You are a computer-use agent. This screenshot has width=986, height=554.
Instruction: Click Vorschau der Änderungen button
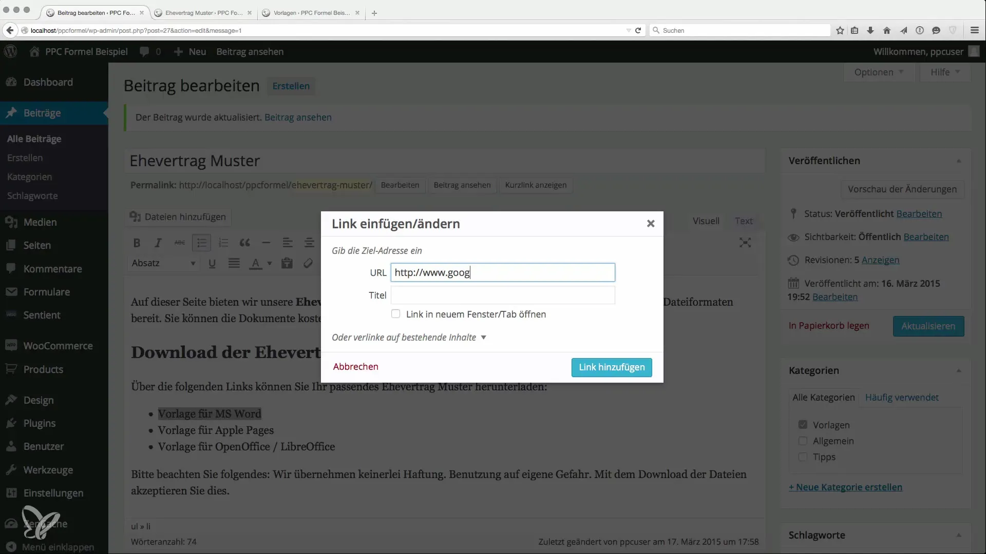(x=902, y=189)
